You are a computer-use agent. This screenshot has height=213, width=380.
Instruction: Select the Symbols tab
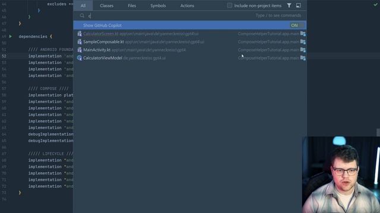click(x=158, y=5)
